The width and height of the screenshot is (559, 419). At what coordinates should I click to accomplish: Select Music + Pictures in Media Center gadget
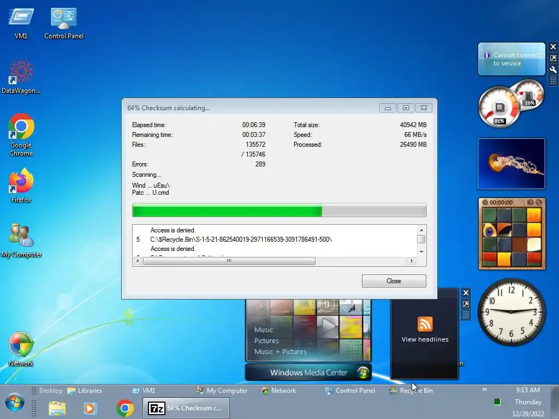[x=280, y=352]
